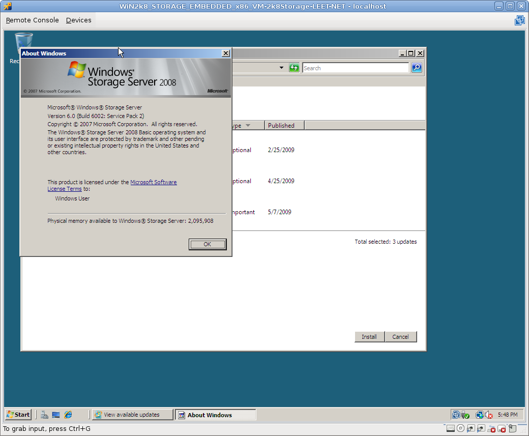Click the fullscreen icon in top-right corner
This screenshot has height=436, width=529.
(x=519, y=20)
